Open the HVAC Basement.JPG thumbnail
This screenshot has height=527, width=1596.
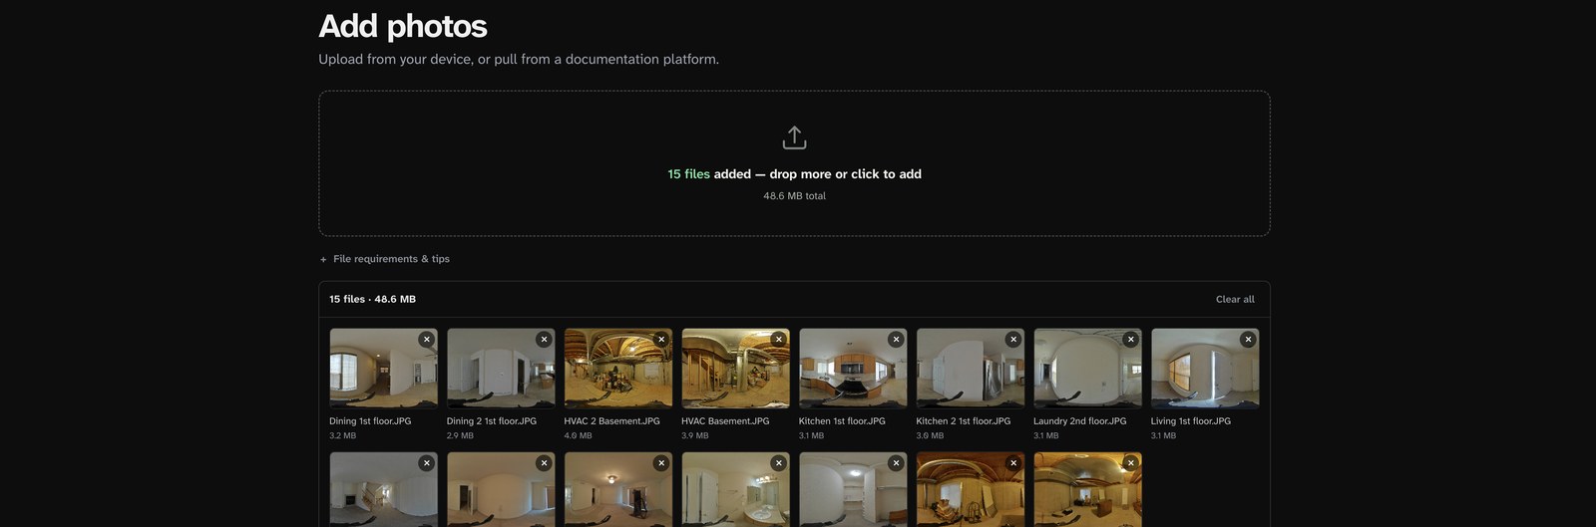735,369
